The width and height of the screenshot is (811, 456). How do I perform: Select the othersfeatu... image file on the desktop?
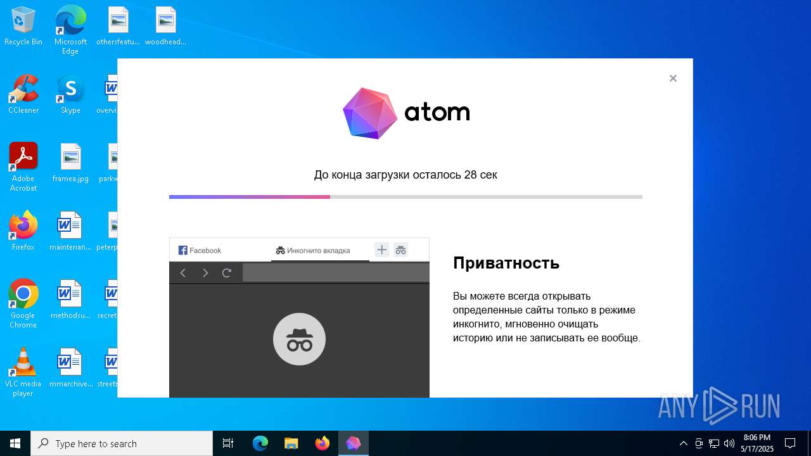point(118,27)
